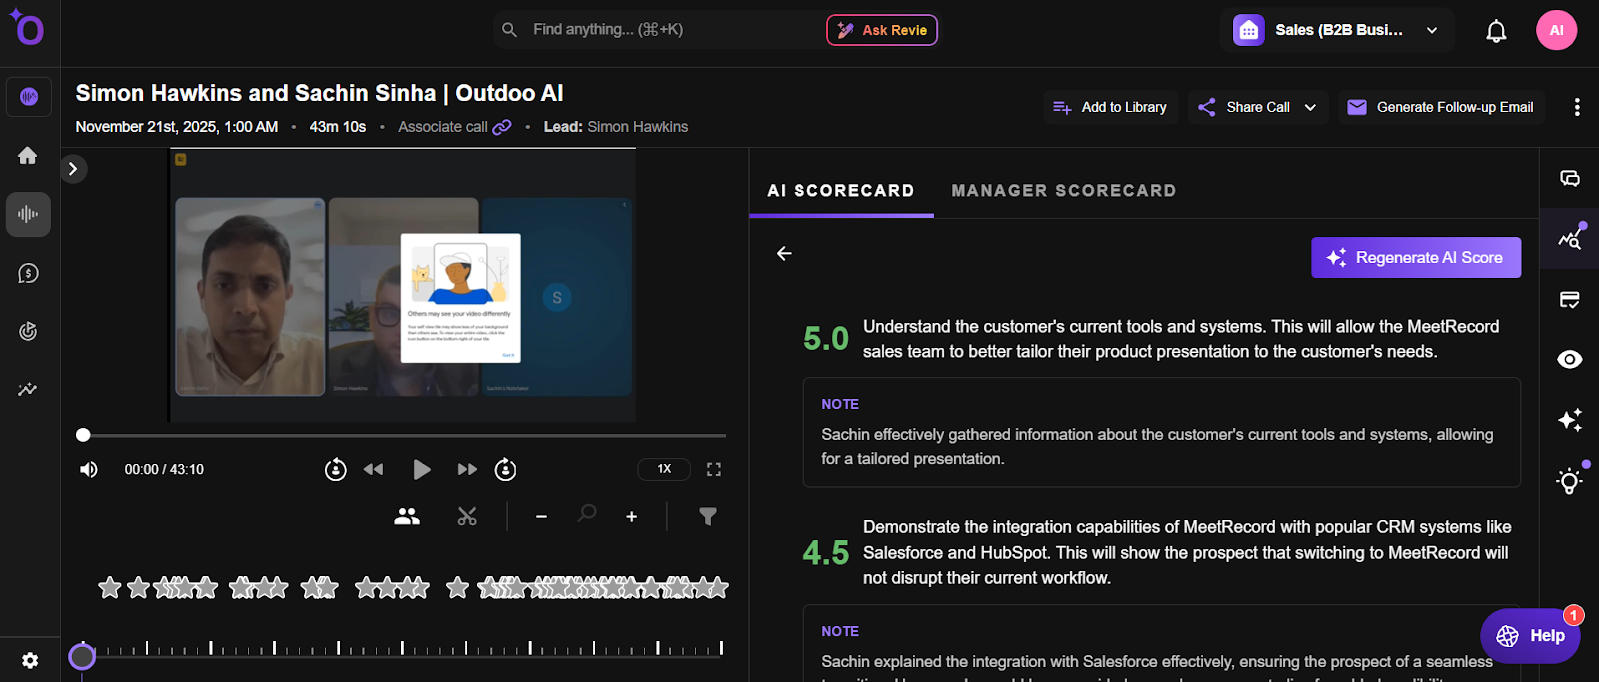
Task: Open the AI sparkle insights panel icon
Action: coord(1570,420)
